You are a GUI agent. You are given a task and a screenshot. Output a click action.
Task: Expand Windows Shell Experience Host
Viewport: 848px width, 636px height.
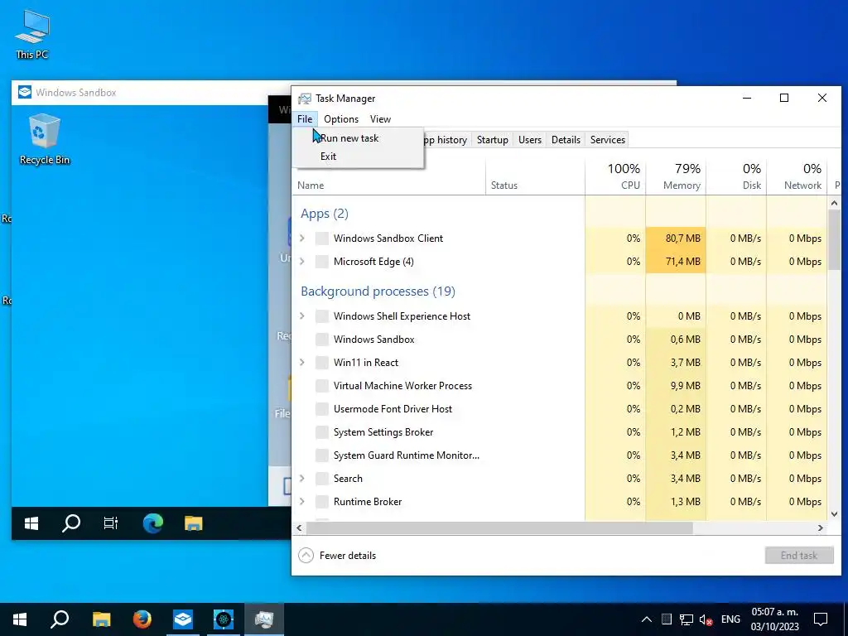tap(302, 316)
